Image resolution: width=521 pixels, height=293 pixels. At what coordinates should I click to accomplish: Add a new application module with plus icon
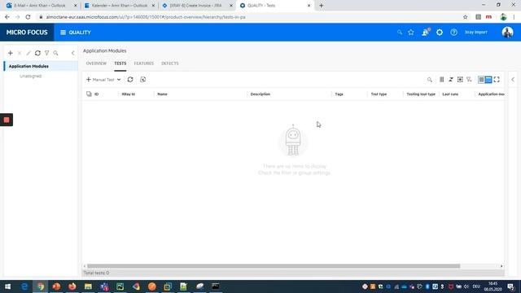point(11,53)
